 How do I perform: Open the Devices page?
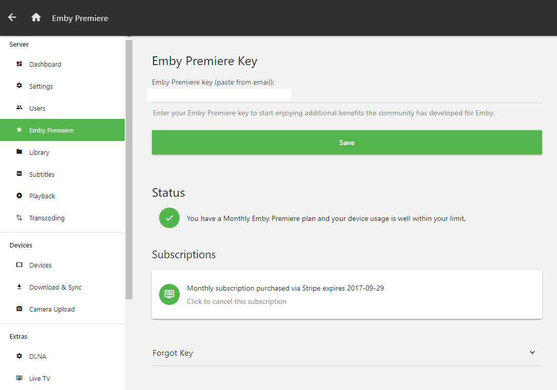pos(63,265)
